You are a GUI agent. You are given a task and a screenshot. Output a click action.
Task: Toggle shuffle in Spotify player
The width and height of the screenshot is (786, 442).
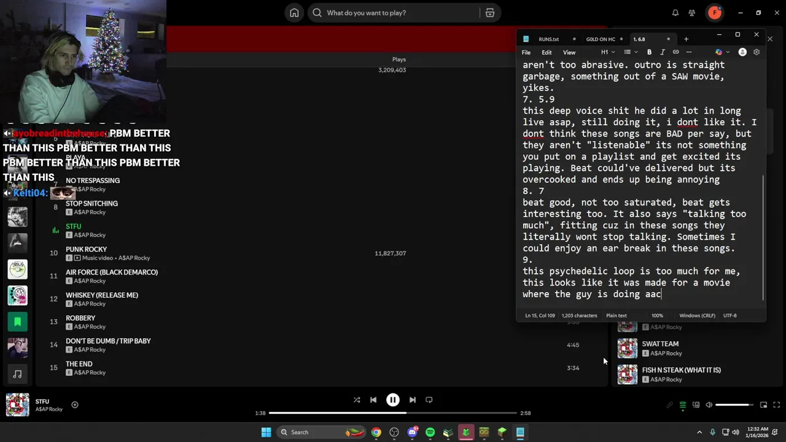[357, 400]
